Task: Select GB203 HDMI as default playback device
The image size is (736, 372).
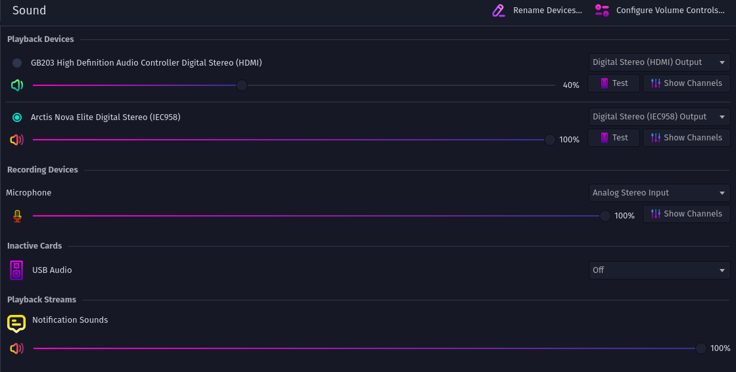Action: pos(17,63)
